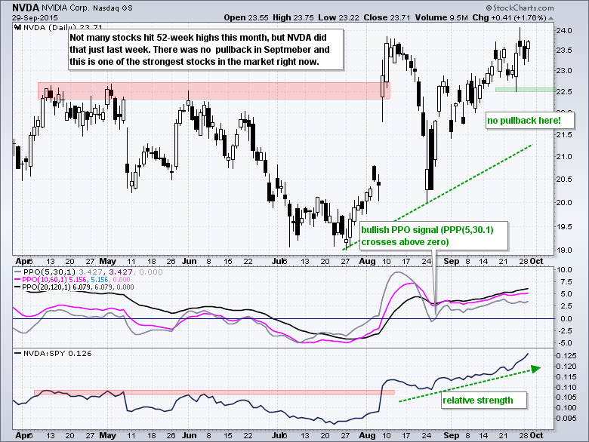This screenshot has width=589, height=442.
Task: Click the bullish PPO signal annotation
Action: (434, 236)
